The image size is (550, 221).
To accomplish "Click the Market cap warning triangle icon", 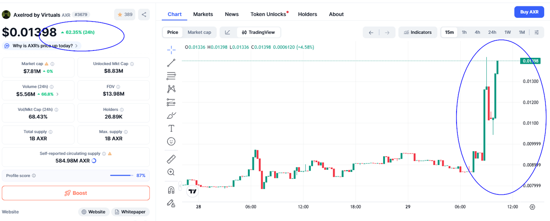I will [46, 64].
